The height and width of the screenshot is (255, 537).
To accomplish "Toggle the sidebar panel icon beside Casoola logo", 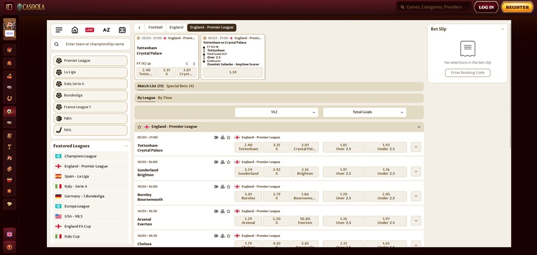I will point(9,7).
